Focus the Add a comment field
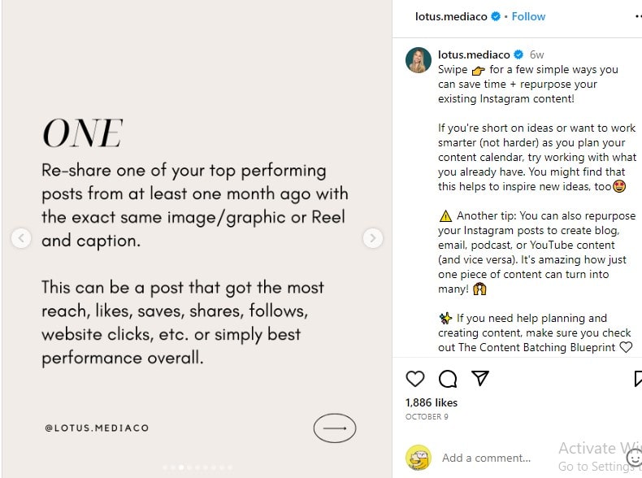 point(486,458)
